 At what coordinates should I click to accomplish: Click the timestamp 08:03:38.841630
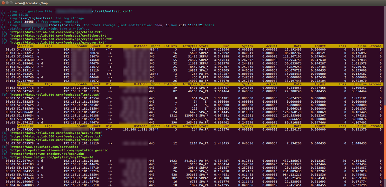tap(19, 60)
